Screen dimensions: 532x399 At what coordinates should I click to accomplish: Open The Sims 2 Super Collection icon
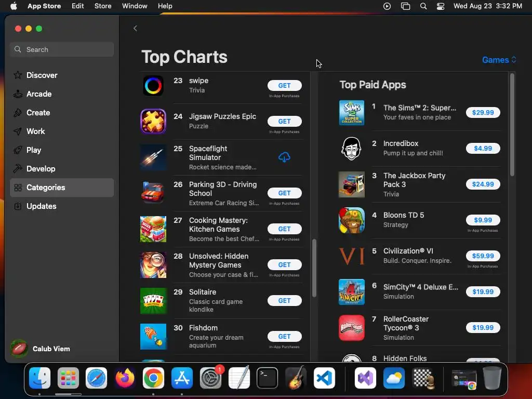(x=352, y=113)
